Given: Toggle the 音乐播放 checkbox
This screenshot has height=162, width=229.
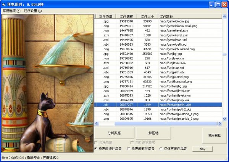Looking at the screenshot, I should [96, 142].
